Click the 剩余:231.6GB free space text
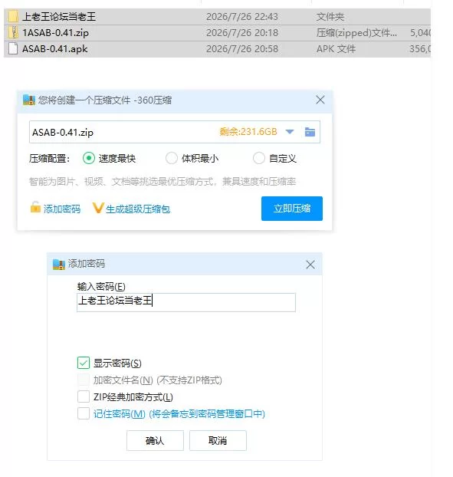 [x=248, y=131]
